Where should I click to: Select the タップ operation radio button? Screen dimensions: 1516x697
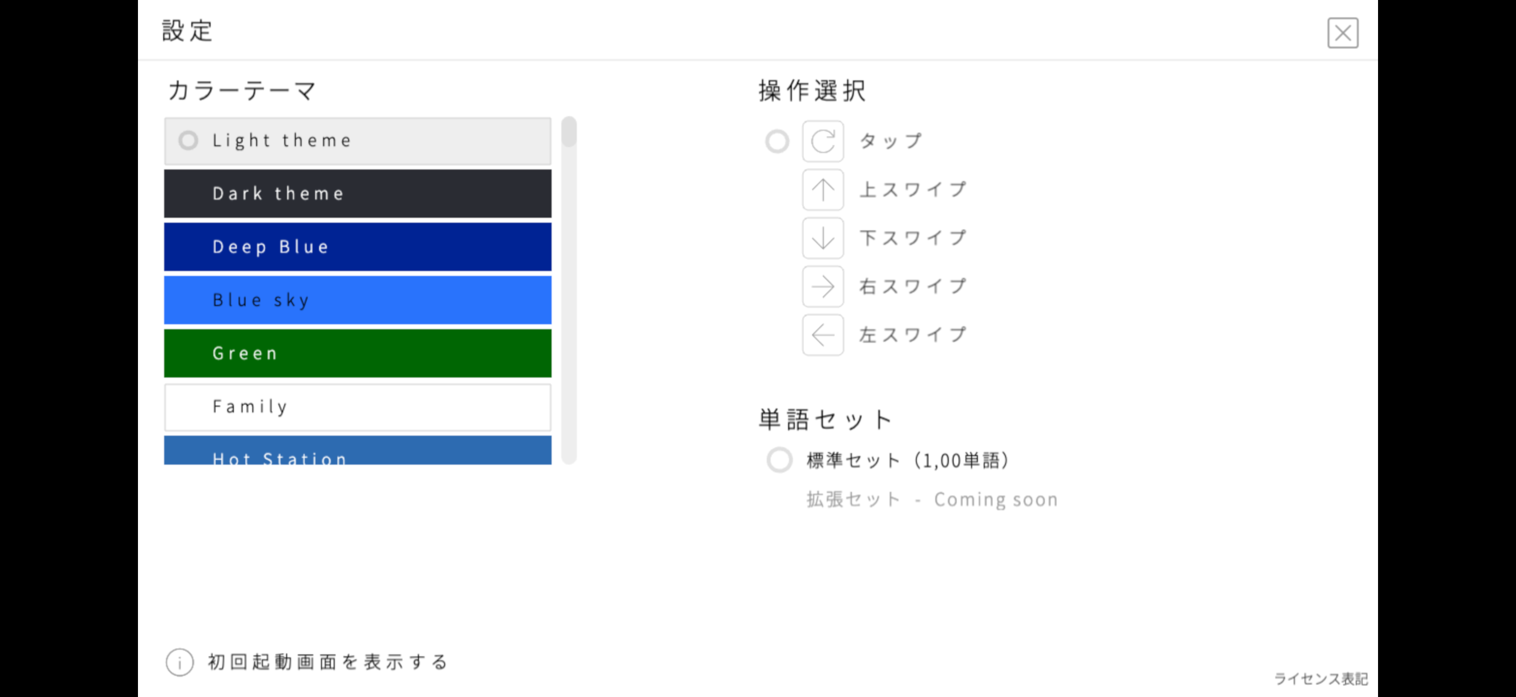click(777, 141)
